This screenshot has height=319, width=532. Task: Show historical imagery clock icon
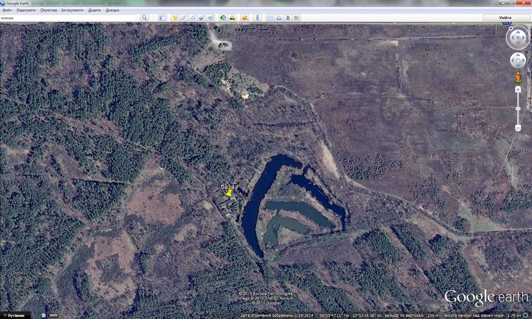tap(223, 18)
